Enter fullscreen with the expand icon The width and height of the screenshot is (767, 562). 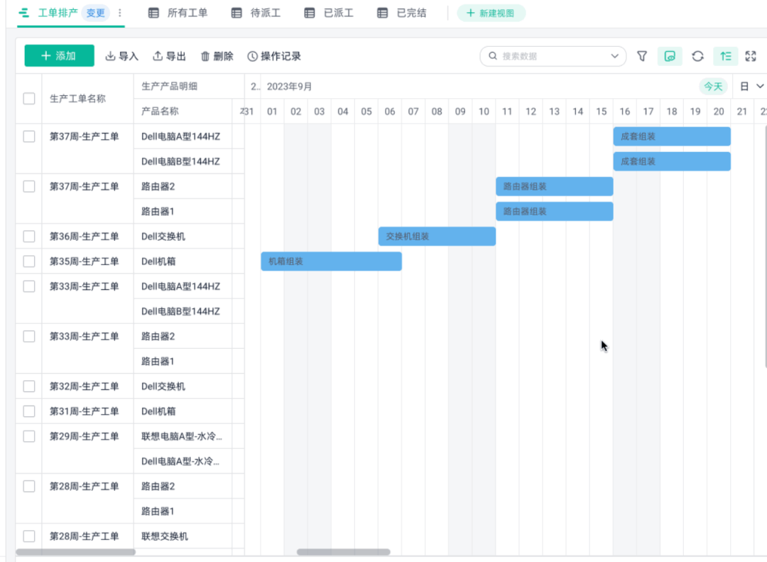pos(751,56)
